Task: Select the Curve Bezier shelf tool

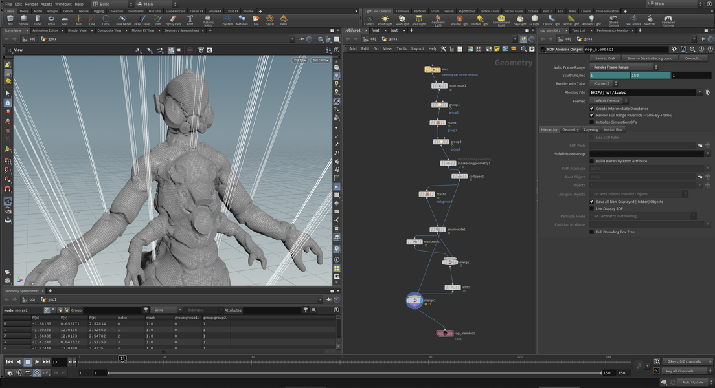Action: click(122, 19)
